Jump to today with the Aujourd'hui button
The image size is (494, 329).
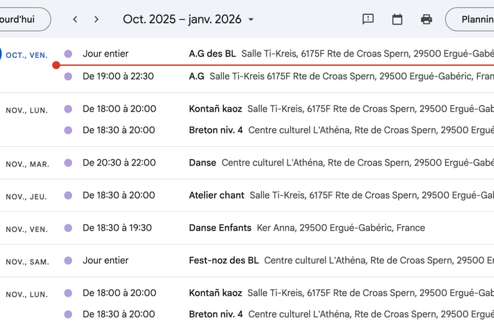[24, 19]
